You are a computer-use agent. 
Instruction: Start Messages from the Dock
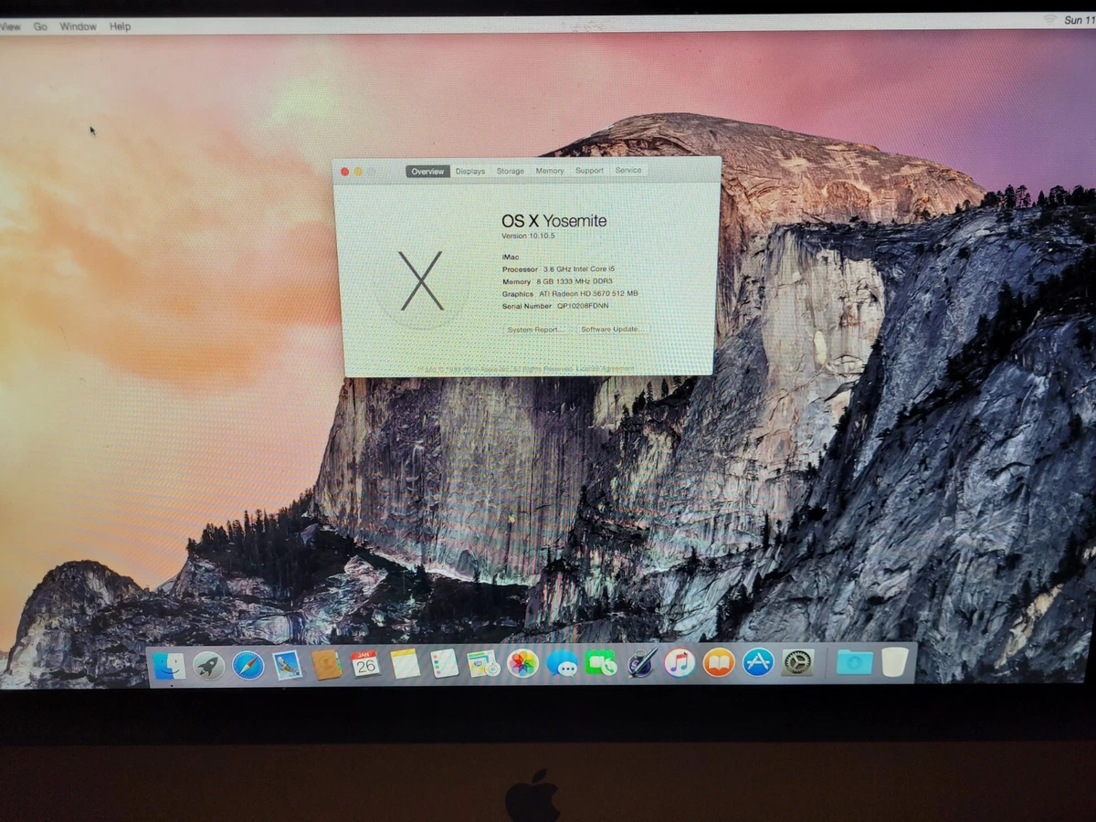coord(561,665)
